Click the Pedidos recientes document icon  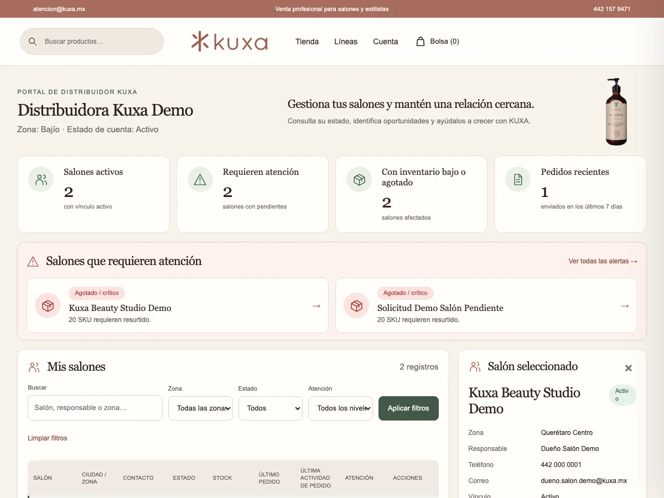518,180
